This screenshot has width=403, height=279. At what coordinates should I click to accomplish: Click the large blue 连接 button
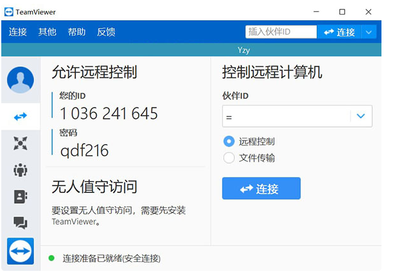pyautogui.click(x=261, y=188)
